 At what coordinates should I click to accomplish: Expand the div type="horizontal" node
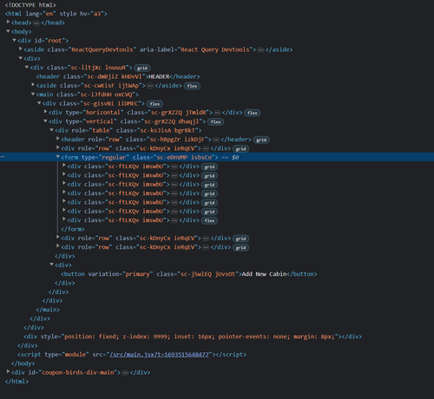tap(45, 111)
